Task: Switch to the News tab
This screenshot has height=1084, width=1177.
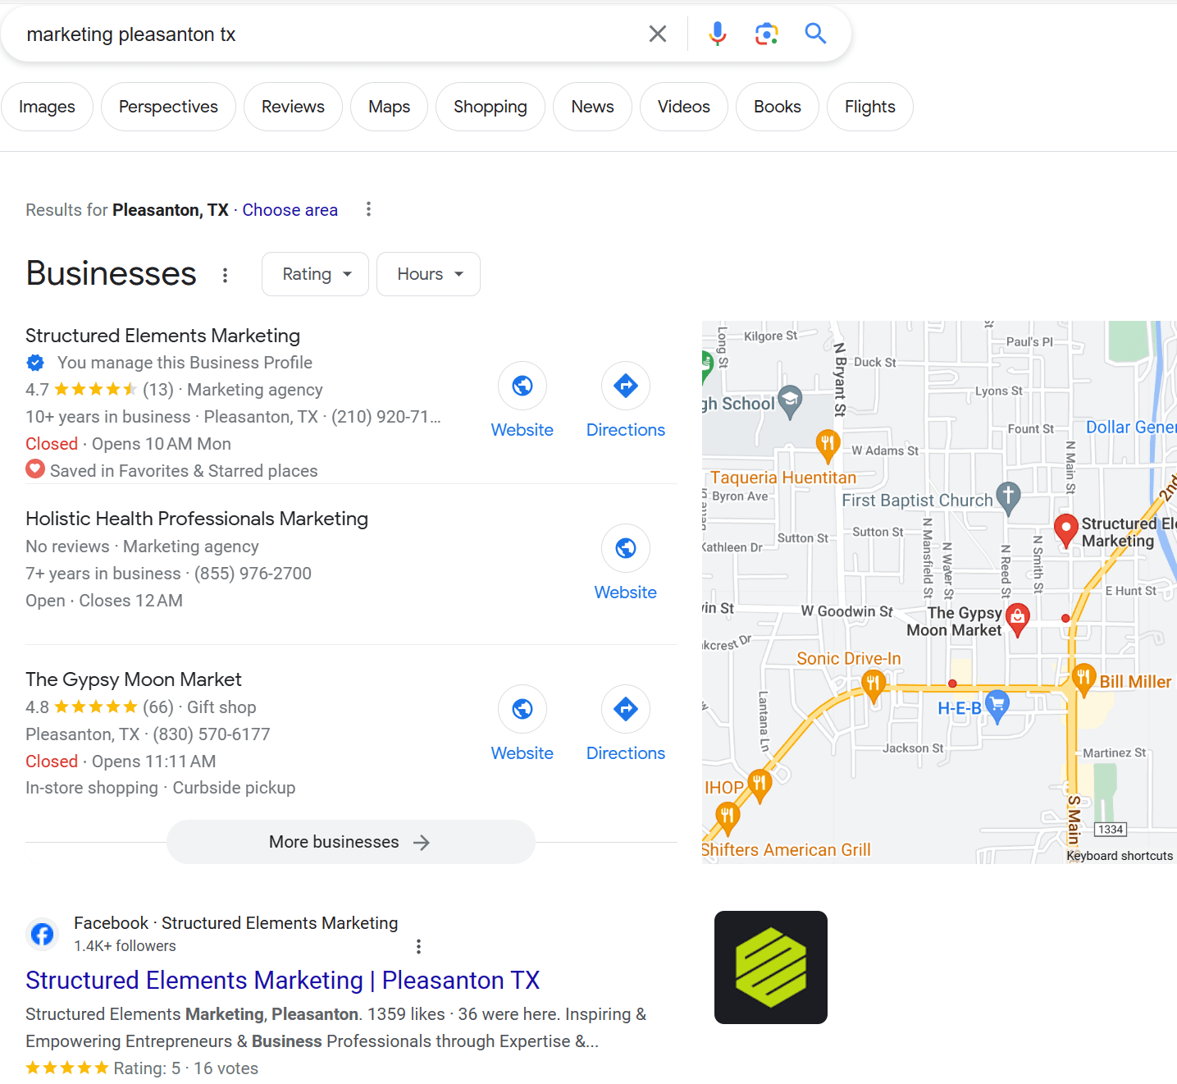Action: click(x=592, y=107)
